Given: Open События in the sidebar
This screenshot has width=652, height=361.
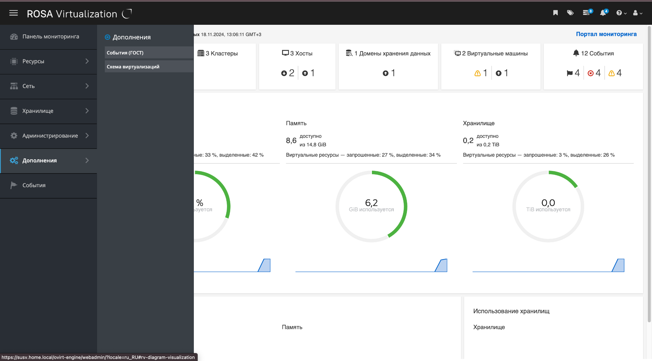Looking at the screenshot, I should (x=34, y=185).
